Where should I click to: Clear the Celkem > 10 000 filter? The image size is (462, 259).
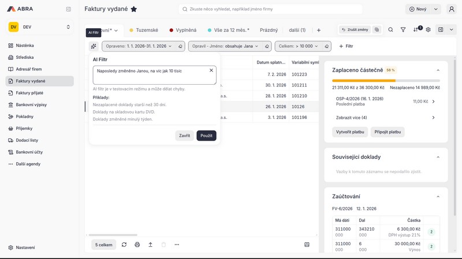tap(327, 46)
